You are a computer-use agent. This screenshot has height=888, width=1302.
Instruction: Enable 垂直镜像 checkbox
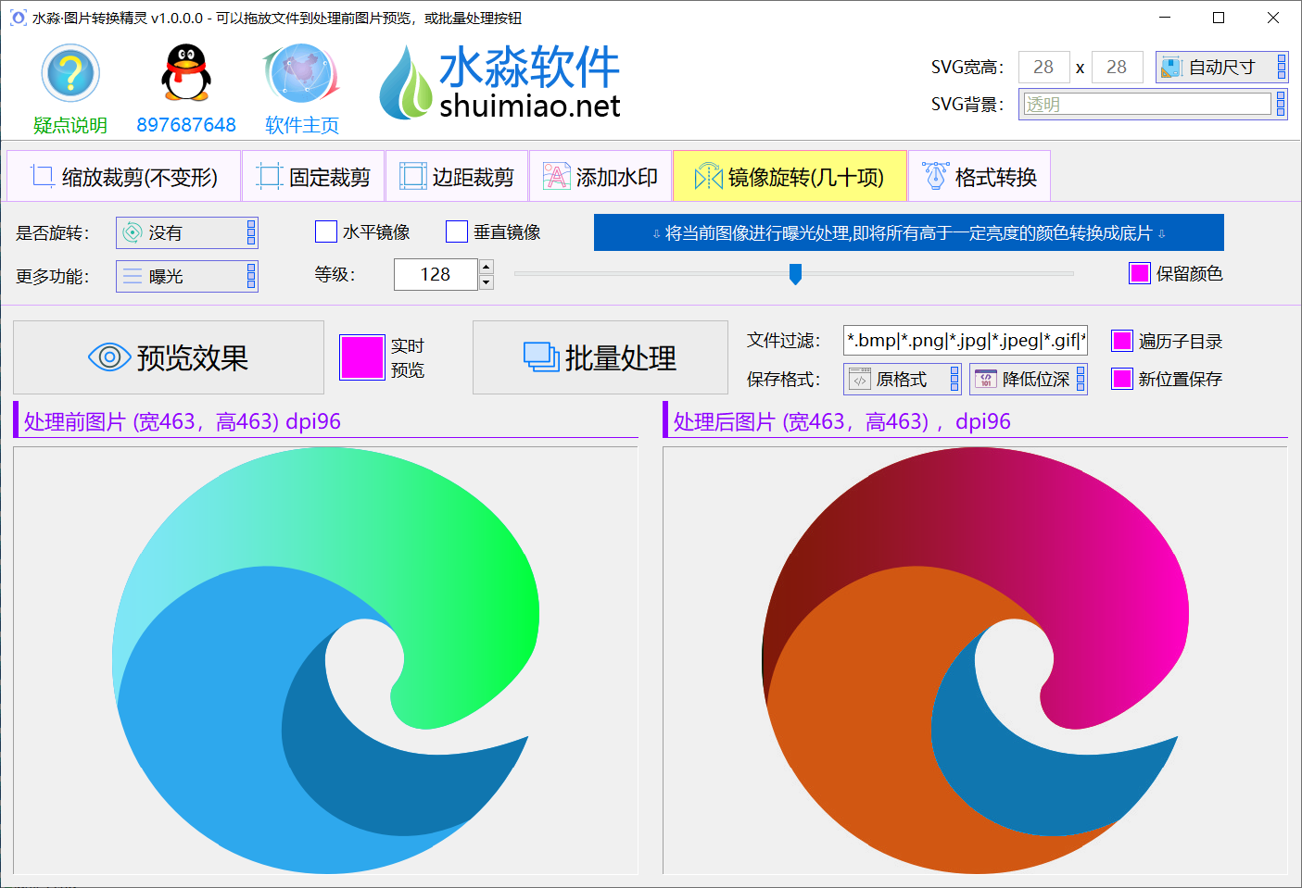(457, 231)
